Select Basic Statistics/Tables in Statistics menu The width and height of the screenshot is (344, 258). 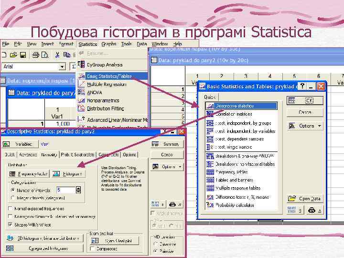coord(112,76)
